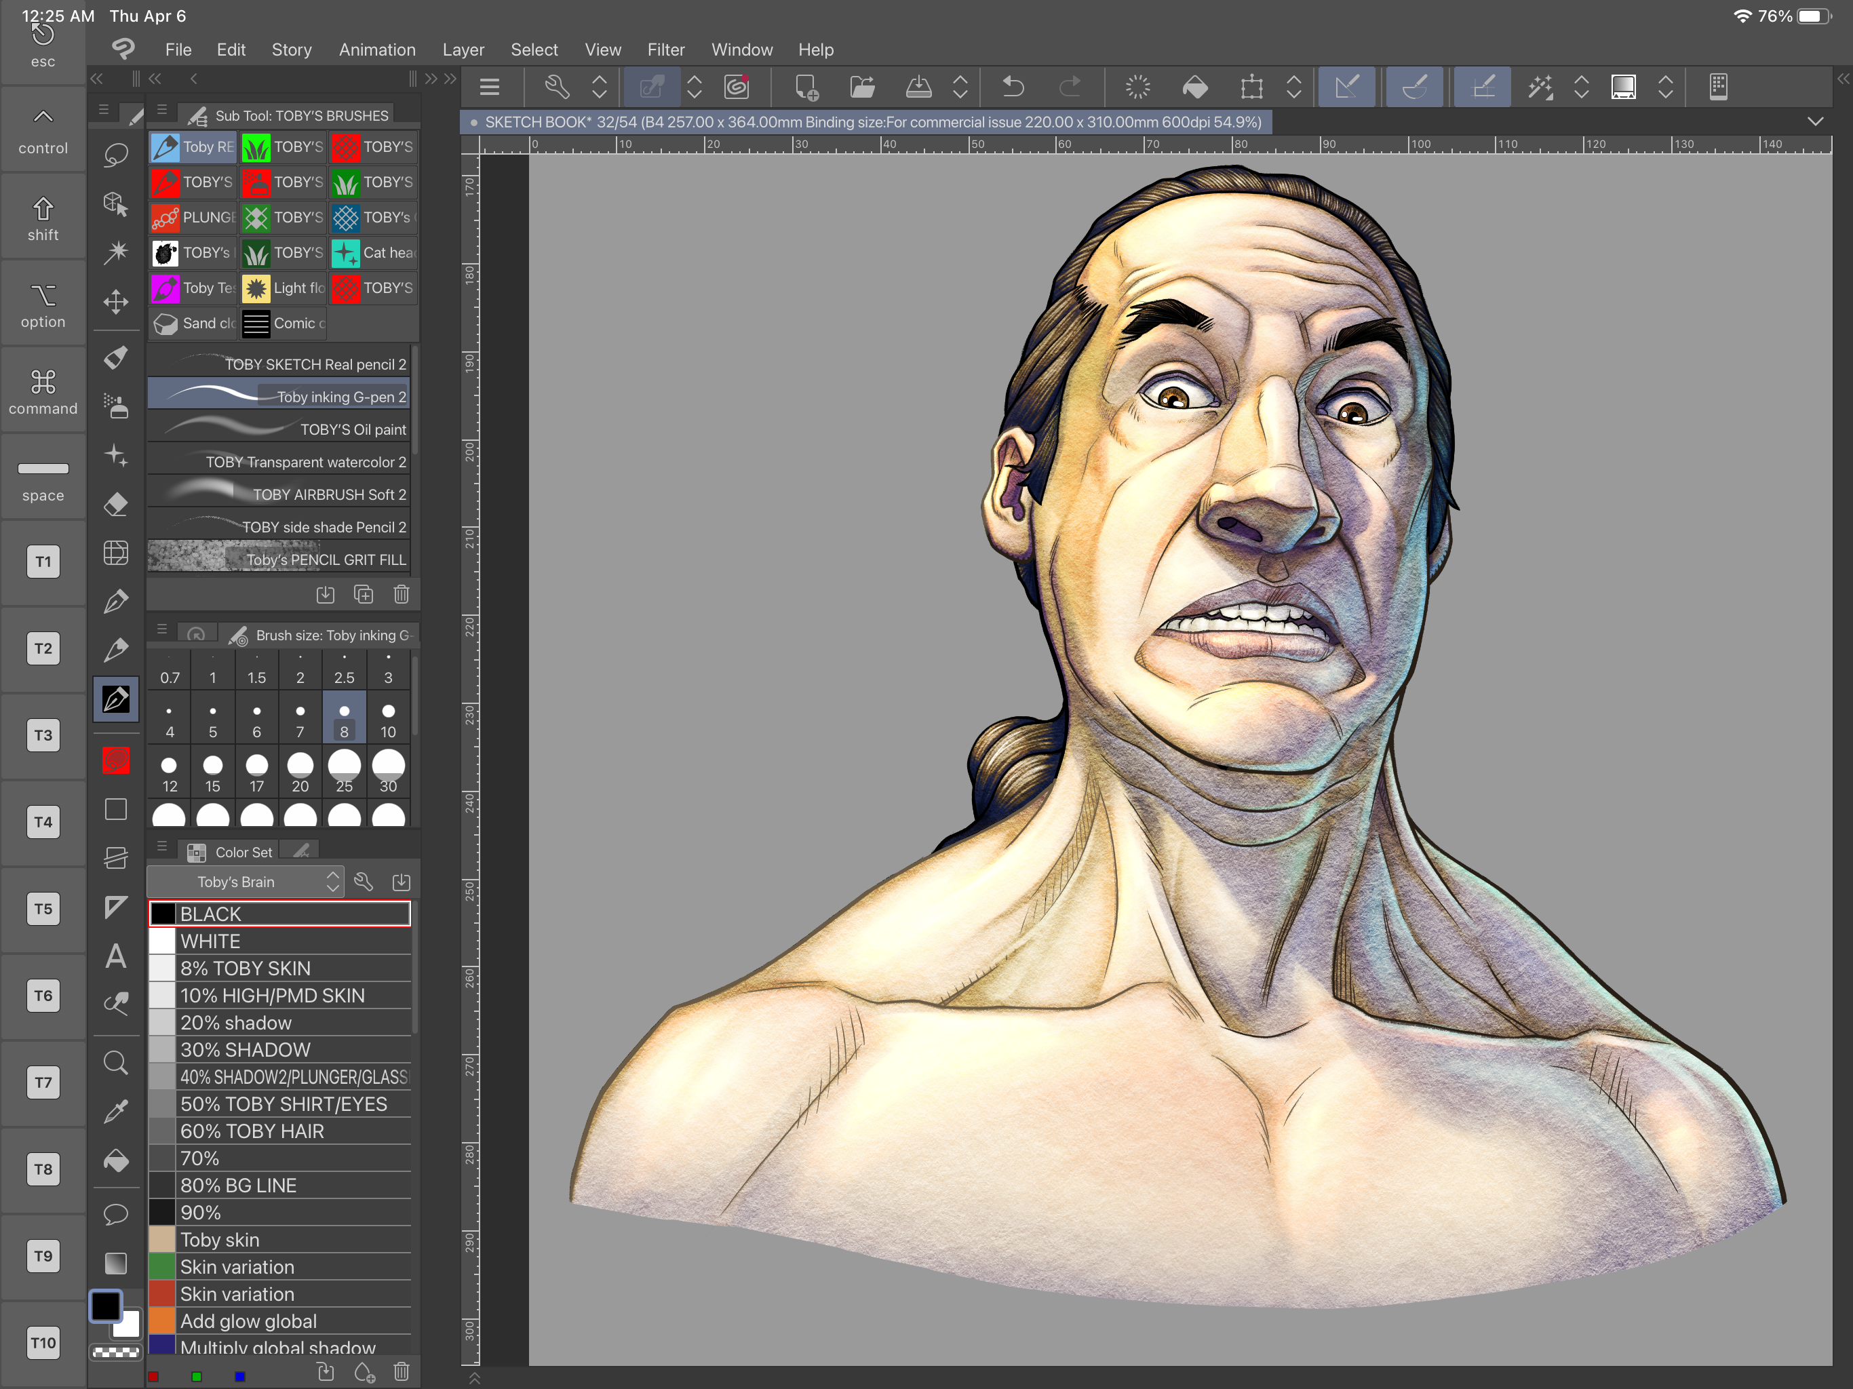This screenshot has height=1389, width=1853.
Task: Pick the WHITE color swatch
Action: pos(280,941)
